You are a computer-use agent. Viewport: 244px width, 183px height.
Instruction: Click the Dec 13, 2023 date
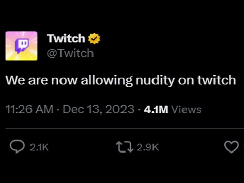point(99,110)
